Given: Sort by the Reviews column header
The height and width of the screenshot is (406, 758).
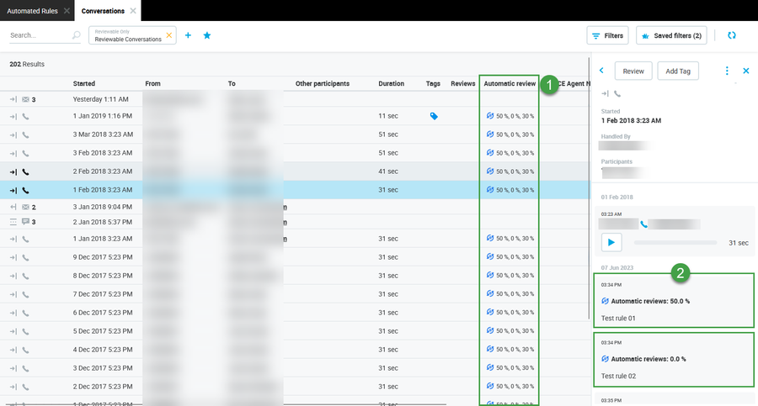Looking at the screenshot, I should click(462, 83).
